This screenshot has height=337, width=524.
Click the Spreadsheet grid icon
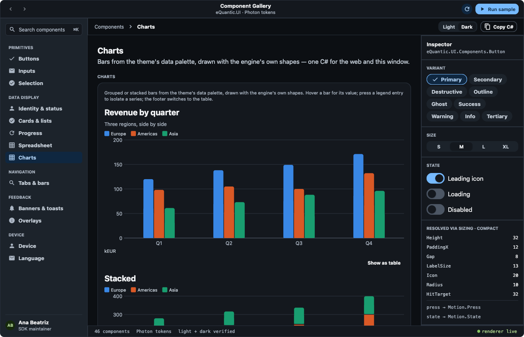click(12, 145)
